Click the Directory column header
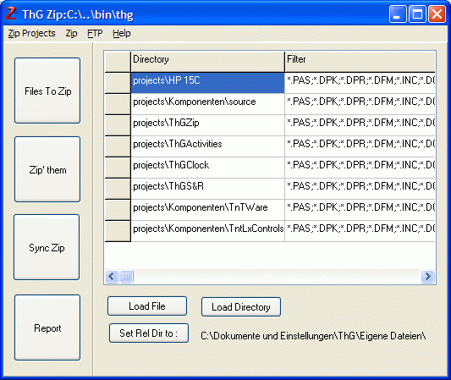 click(x=207, y=62)
